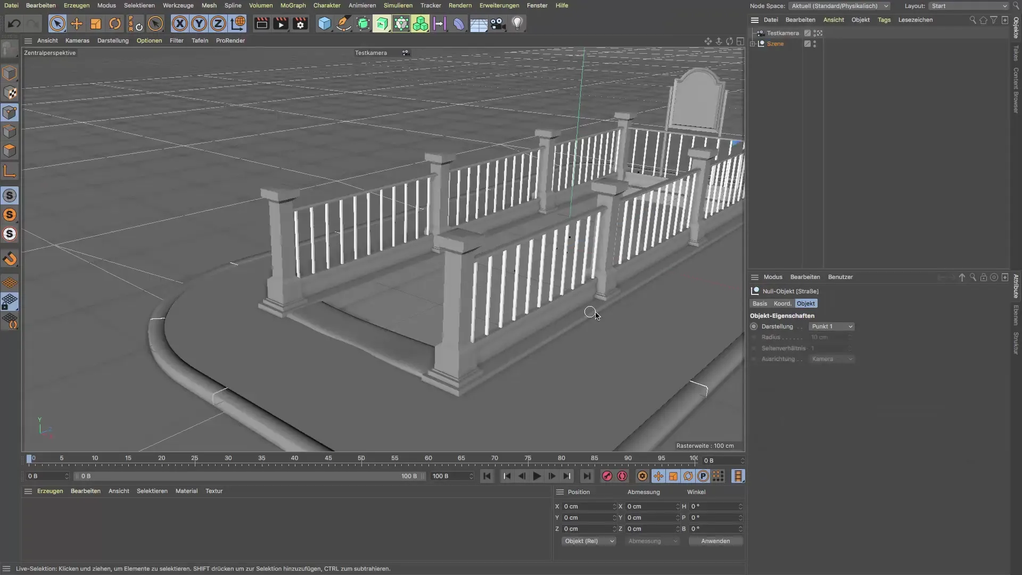This screenshot has height=575, width=1022.
Task: Click frame 50 on the timeline ruler
Action: (x=361, y=458)
